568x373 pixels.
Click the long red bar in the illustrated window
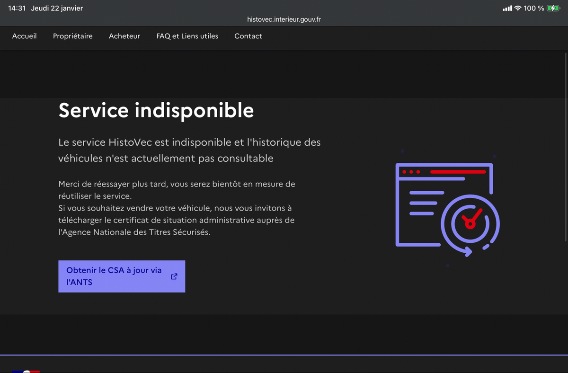tap(458, 172)
